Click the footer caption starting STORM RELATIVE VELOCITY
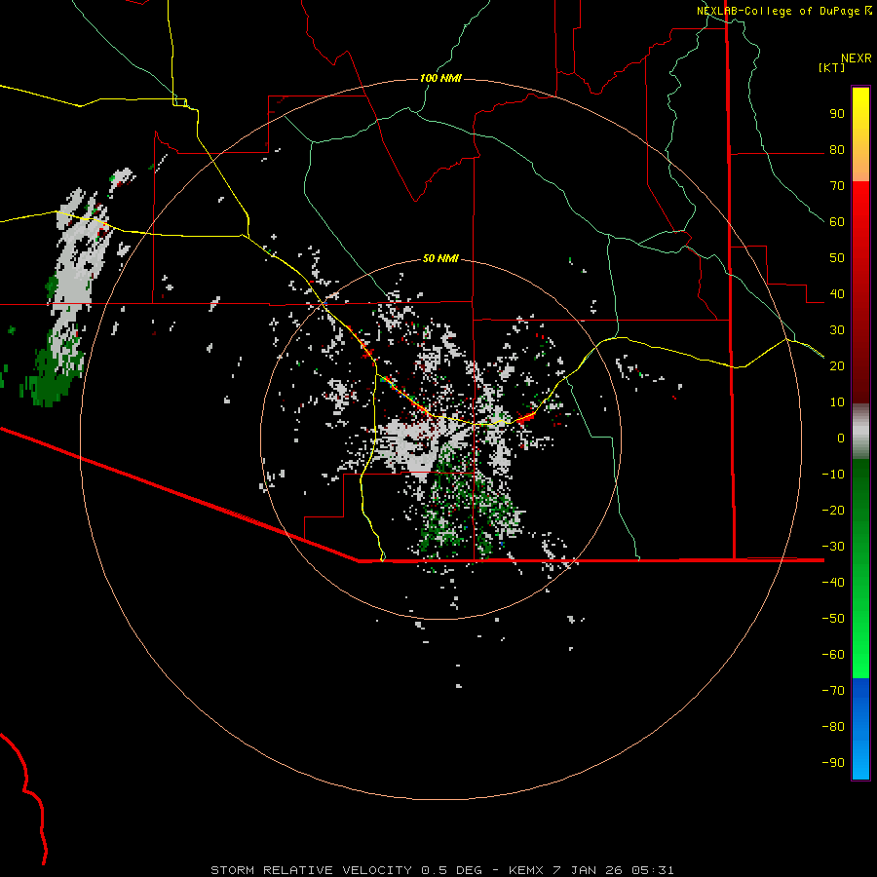This screenshot has width=877, height=877. click(x=441, y=870)
